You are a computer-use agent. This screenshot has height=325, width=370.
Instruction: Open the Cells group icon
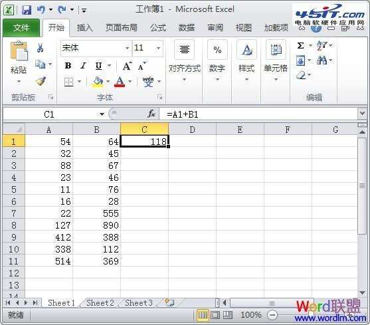pos(276,49)
